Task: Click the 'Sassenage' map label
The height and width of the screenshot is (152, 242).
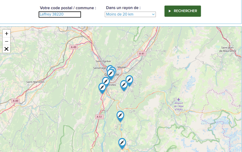Action: 100,68
